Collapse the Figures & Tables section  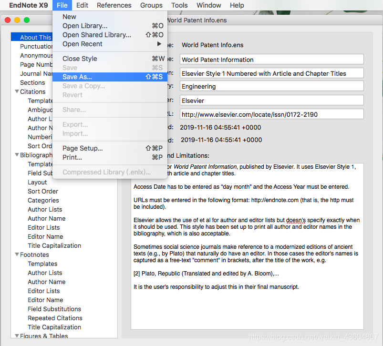17,336
